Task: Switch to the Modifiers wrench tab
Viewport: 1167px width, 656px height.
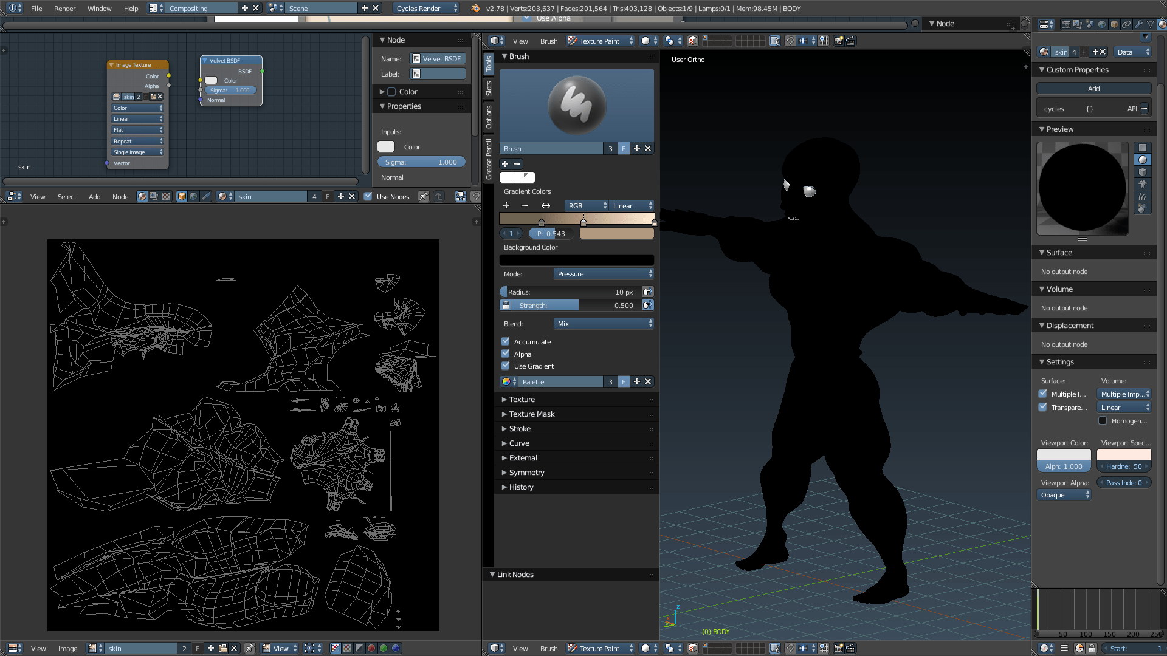Action: tap(1138, 24)
